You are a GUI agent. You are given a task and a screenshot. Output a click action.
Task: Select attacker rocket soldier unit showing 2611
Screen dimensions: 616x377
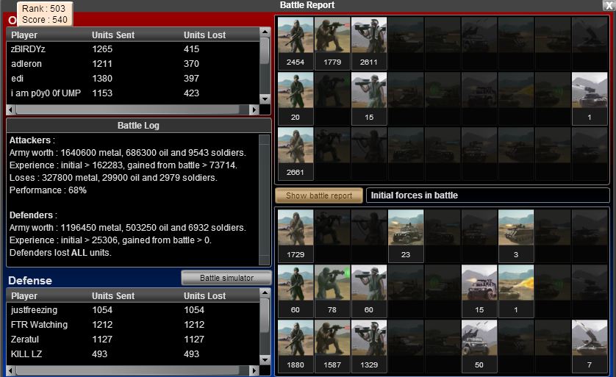click(369, 43)
